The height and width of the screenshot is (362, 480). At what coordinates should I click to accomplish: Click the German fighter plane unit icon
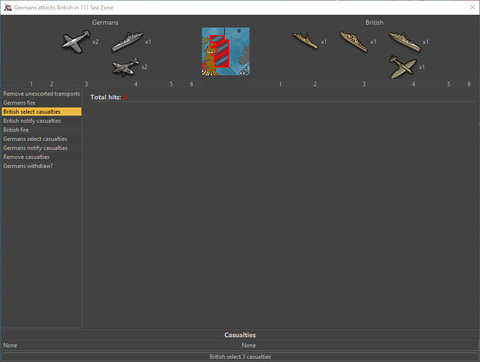pyautogui.click(x=76, y=41)
